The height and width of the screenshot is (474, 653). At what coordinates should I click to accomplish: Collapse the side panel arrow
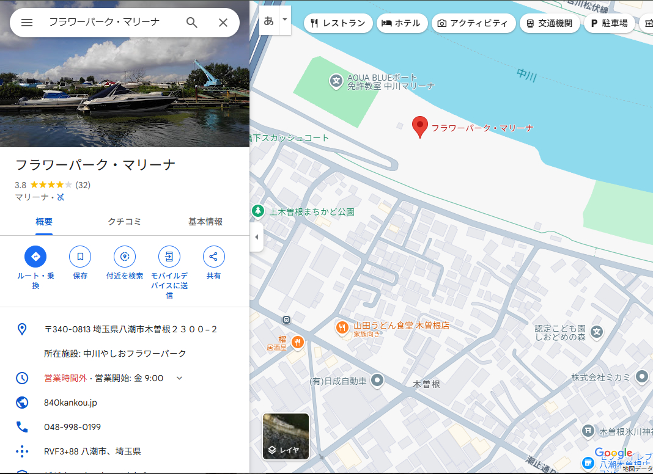click(x=257, y=237)
